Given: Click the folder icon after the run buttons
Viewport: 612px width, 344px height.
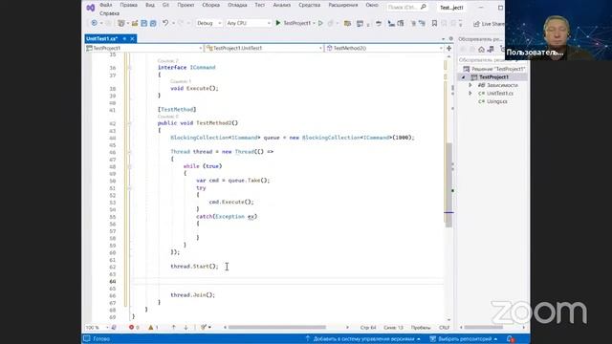Looking at the screenshot, I should tap(347, 23).
